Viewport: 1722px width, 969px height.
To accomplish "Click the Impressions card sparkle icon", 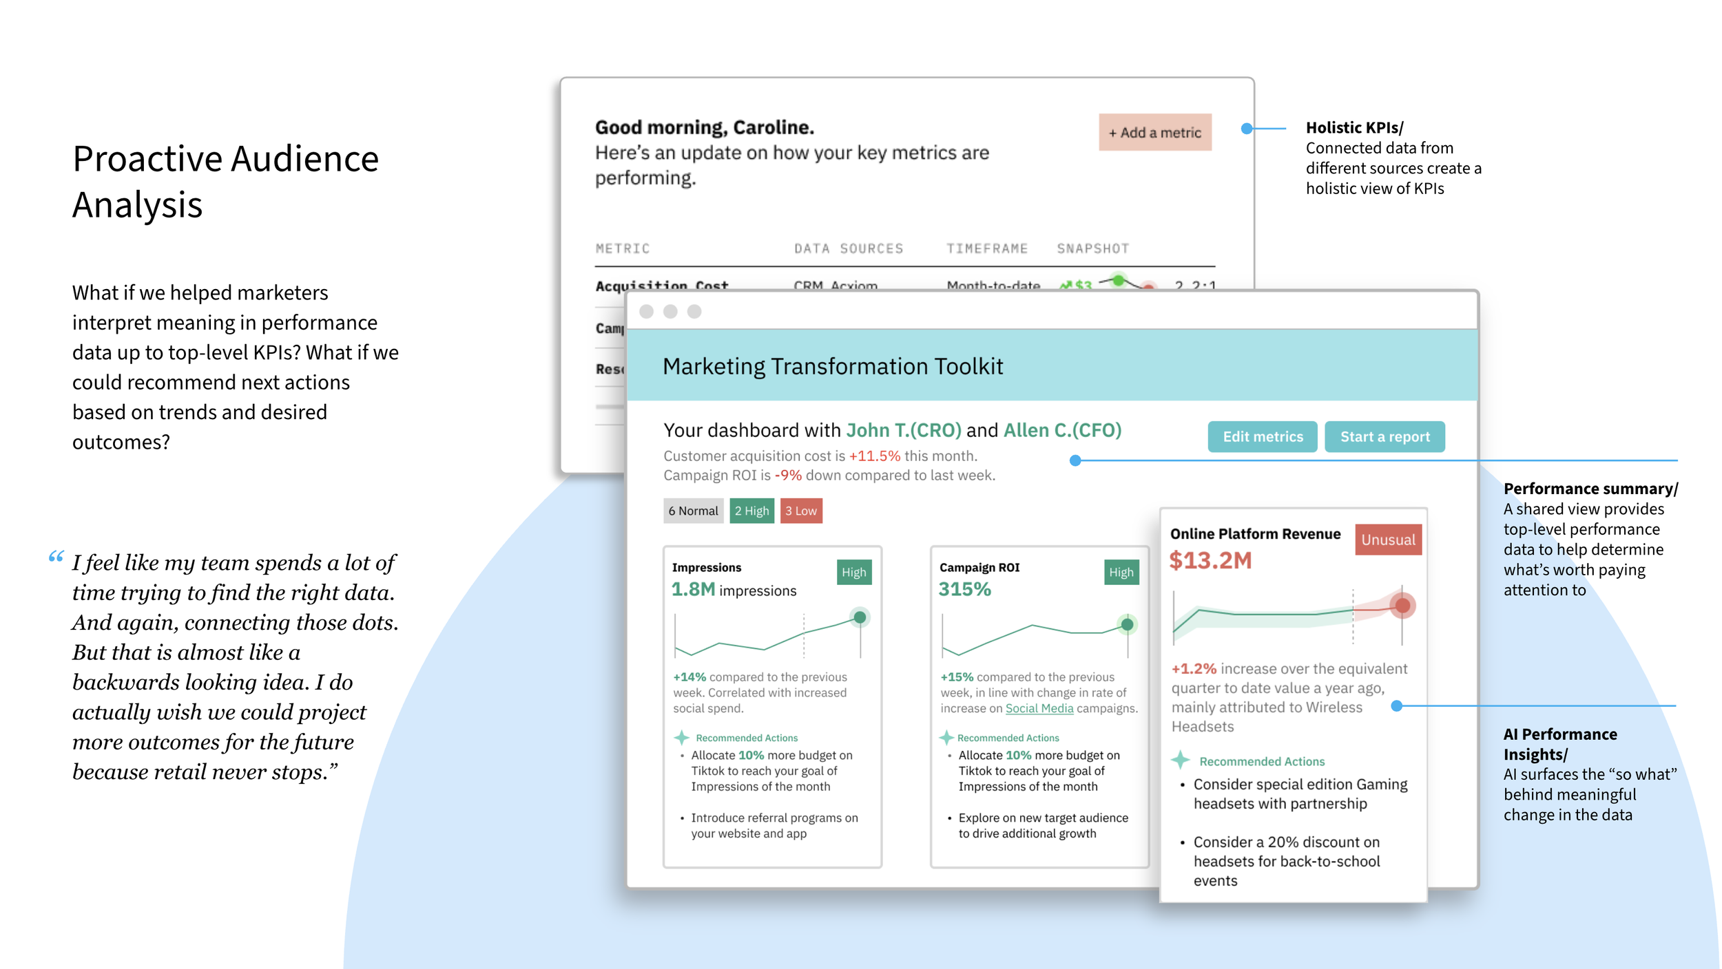I will pos(681,738).
